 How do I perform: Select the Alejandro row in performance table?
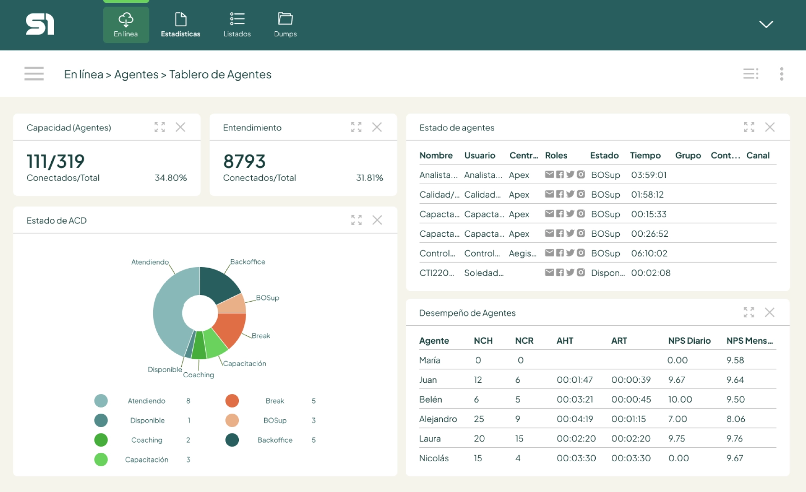(x=438, y=419)
